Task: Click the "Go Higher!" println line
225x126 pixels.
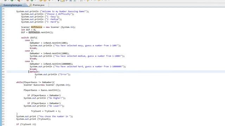Action: tap(45, 98)
